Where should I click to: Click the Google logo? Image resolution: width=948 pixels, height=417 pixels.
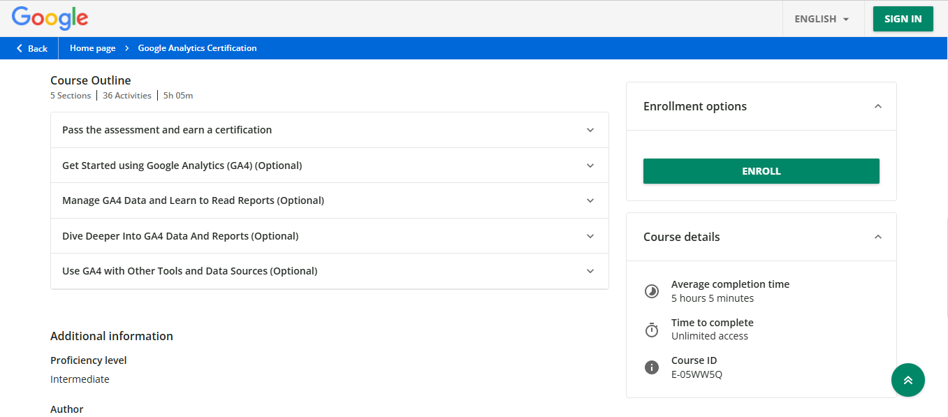(49, 19)
